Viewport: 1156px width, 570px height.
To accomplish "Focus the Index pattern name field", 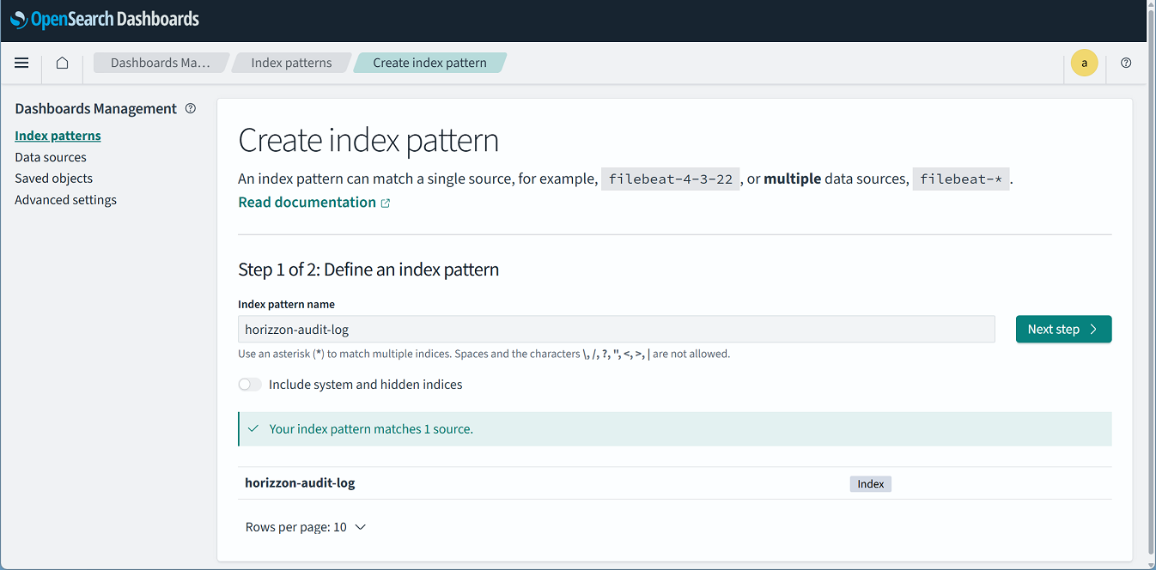I will 616,329.
